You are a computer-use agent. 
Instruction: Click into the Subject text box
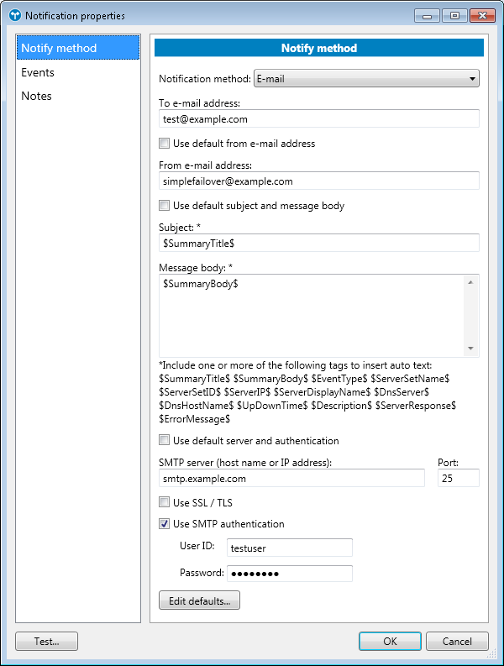point(318,243)
